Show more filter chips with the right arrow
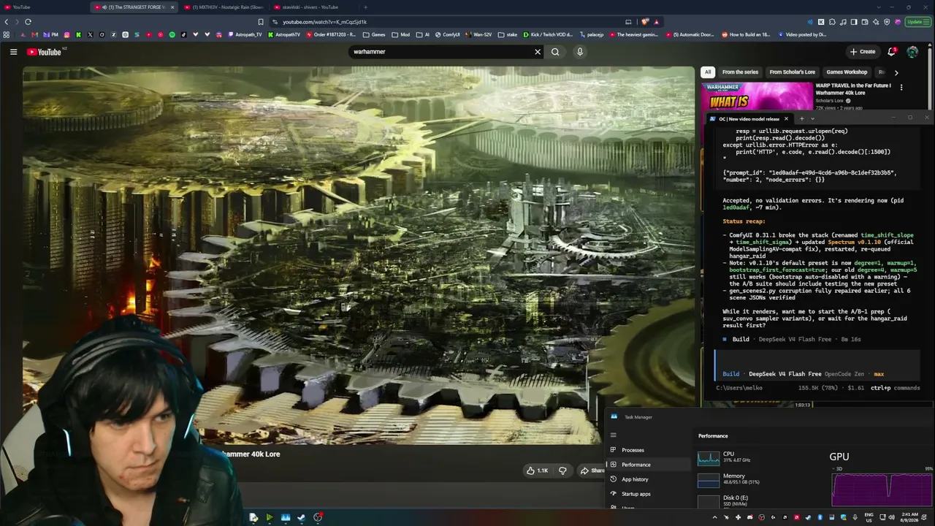 896,72
